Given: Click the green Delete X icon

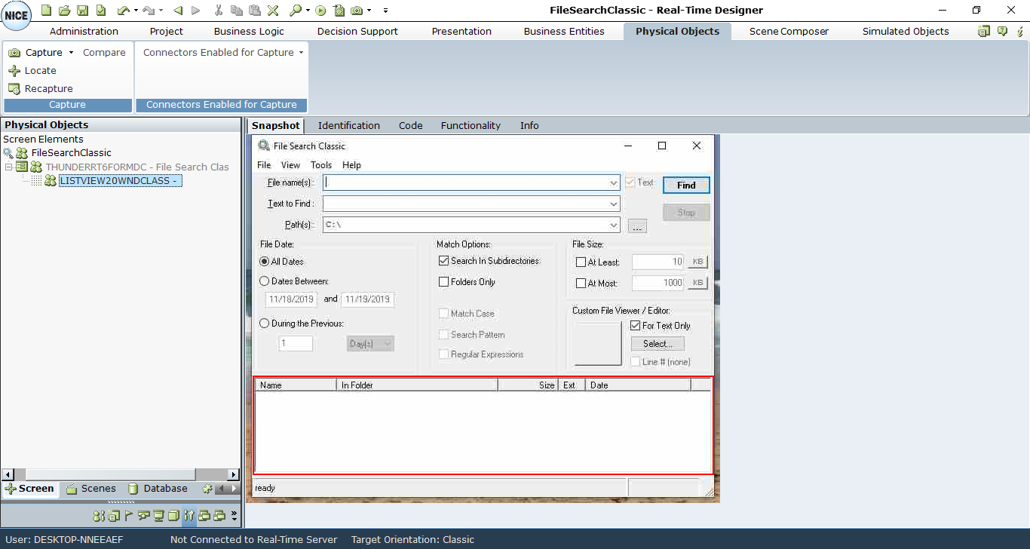Looking at the screenshot, I should click(x=273, y=11).
